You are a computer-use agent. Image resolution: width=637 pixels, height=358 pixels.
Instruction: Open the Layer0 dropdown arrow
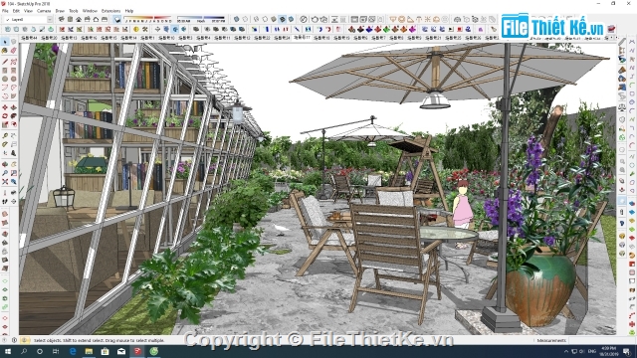click(x=50, y=20)
